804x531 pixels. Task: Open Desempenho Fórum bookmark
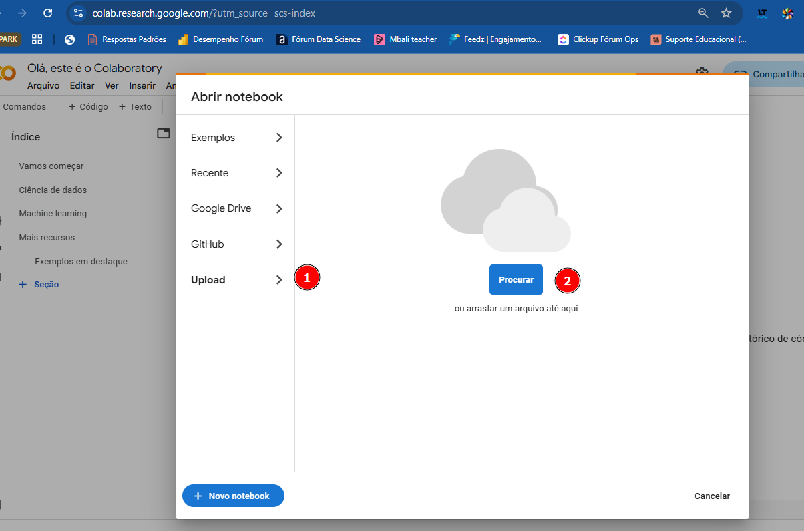coord(221,39)
